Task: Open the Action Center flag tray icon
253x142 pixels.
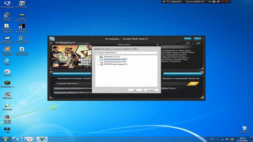Action: coord(227,139)
